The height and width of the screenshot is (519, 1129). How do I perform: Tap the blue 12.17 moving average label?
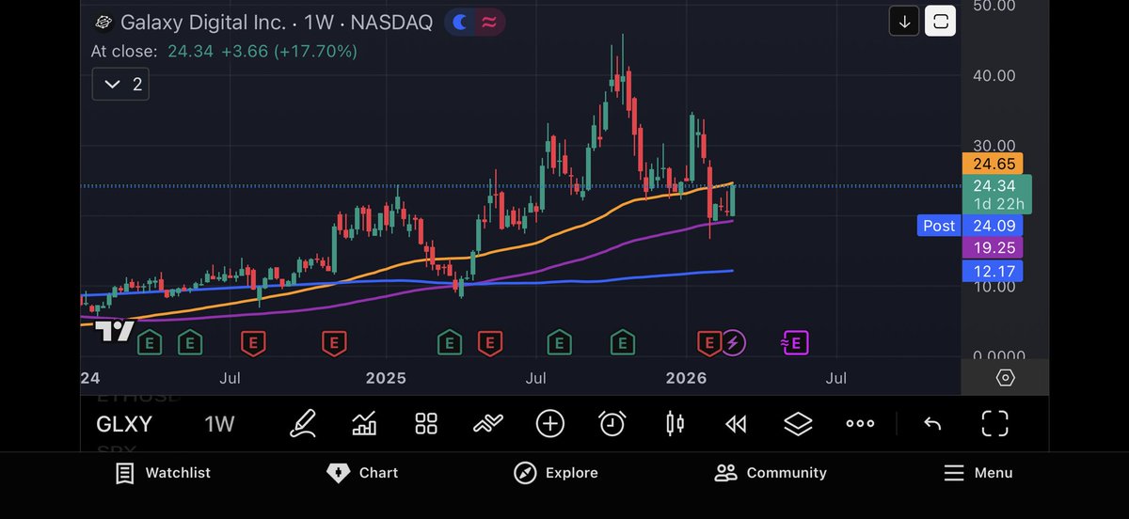[994, 272]
